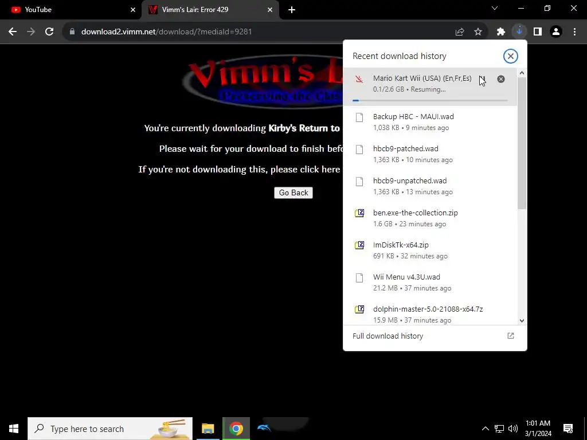The image size is (587, 440).
Task: Click the network tray icon
Action: [499, 429]
